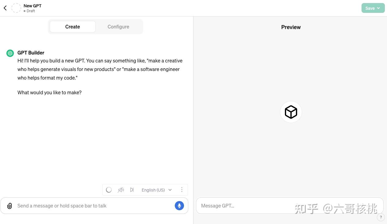This screenshot has height=224, width=387.
Task: Open help with the question mark button
Action: [381, 217]
